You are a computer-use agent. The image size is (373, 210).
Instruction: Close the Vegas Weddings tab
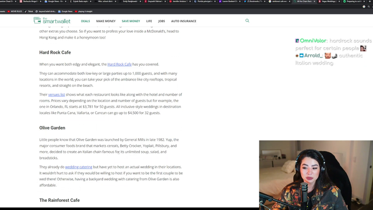pos(339,1)
